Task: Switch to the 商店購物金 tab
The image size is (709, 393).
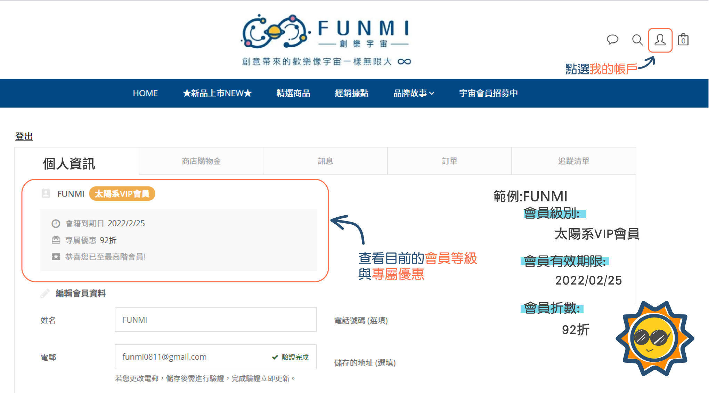Action: coord(201,161)
